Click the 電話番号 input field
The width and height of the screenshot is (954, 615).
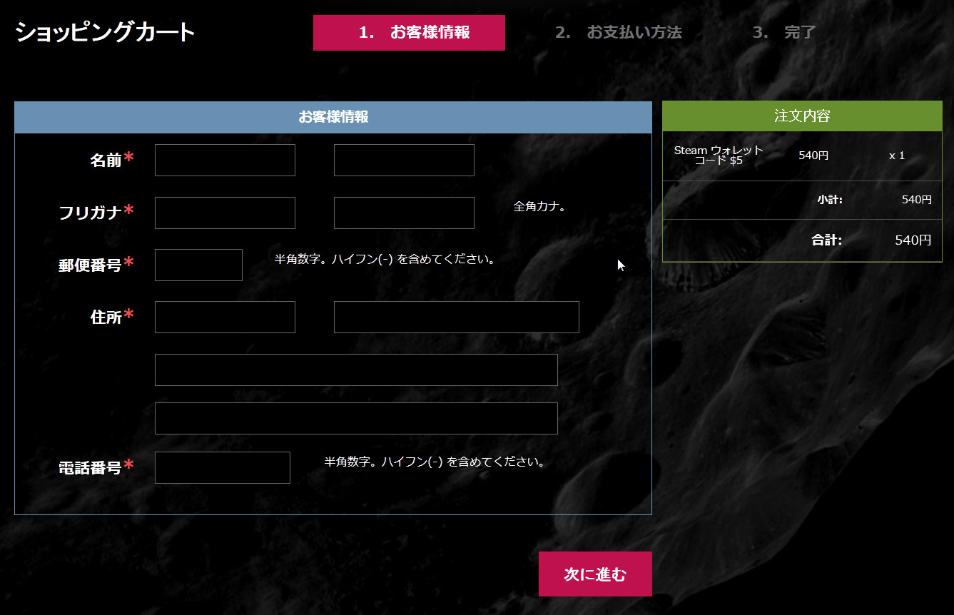point(223,467)
